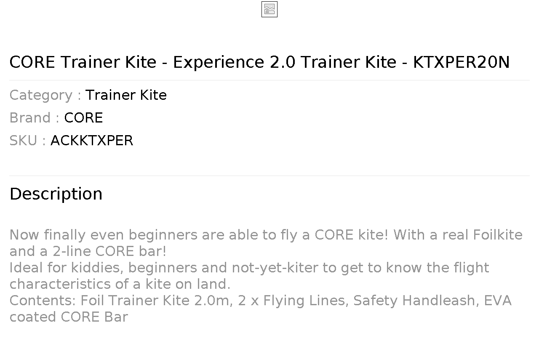This screenshot has height=357, width=539.
Task: Click the 'Ideal for kiddies' sentence
Action: (x=249, y=267)
